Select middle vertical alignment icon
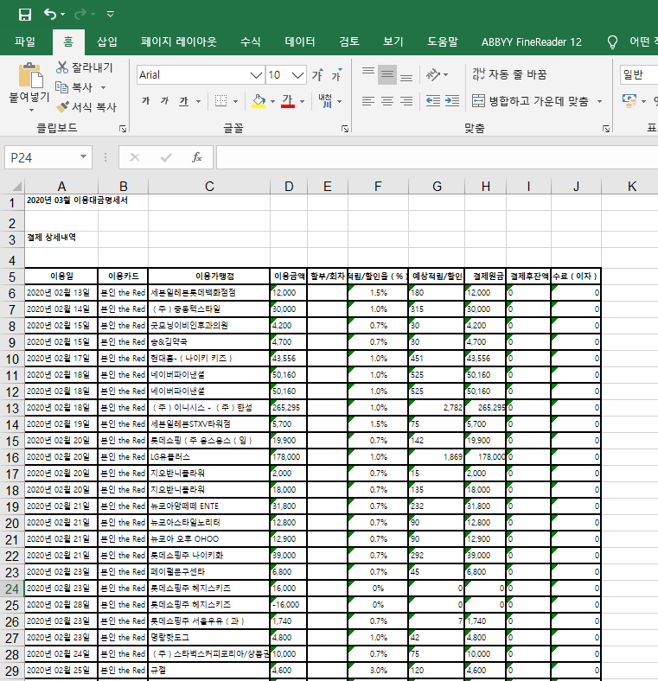Screen dimensions: 658x681 [386, 75]
